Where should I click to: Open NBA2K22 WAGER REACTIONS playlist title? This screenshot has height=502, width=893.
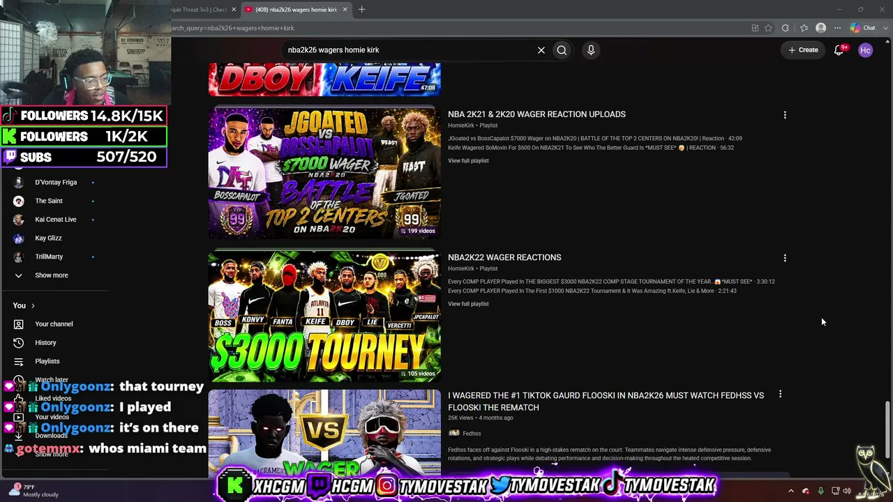pos(504,257)
